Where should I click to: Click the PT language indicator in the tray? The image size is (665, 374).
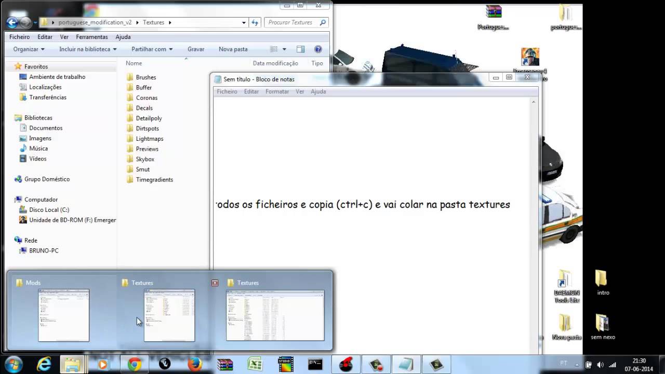point(564,365)
